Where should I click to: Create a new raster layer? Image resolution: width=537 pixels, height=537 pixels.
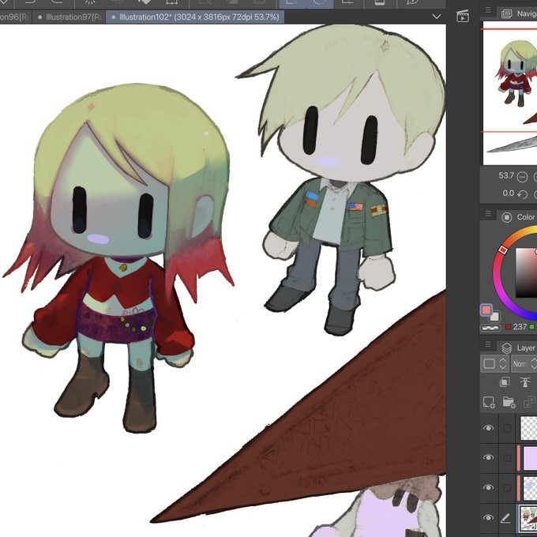[x=489, y=402]
